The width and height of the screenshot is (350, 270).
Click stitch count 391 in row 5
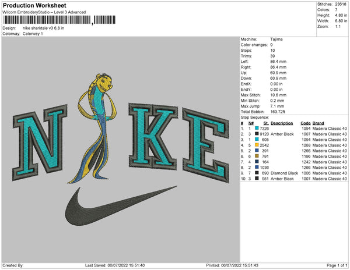pos(265,151)
